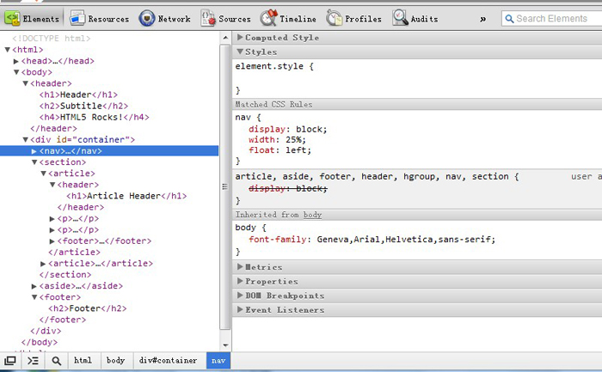Open the Elements panel
The width and height of the screenshot is (602, 372).
point(33,18)
